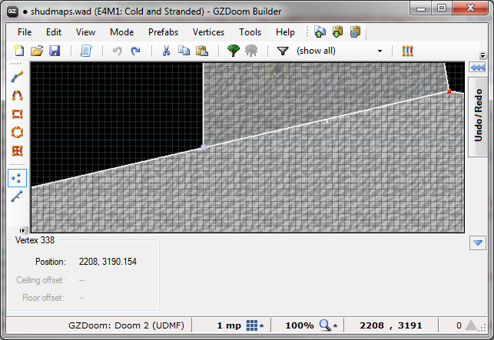Expand the left toolbar overflow arrow
The image size is (494, 340).
(x=22, y=230)
